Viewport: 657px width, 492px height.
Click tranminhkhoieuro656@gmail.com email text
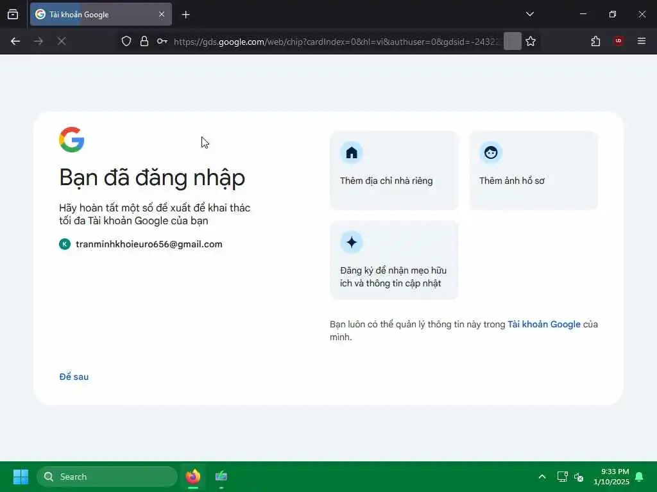(x=149, y=244)
